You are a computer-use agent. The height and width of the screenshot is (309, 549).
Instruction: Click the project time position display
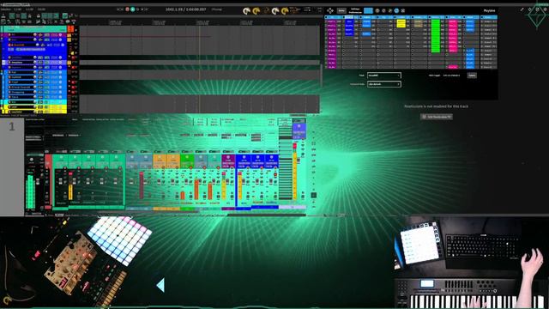point(185,9)
